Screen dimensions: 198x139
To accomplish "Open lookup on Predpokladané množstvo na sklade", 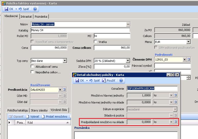I will [x=176, y=122].
